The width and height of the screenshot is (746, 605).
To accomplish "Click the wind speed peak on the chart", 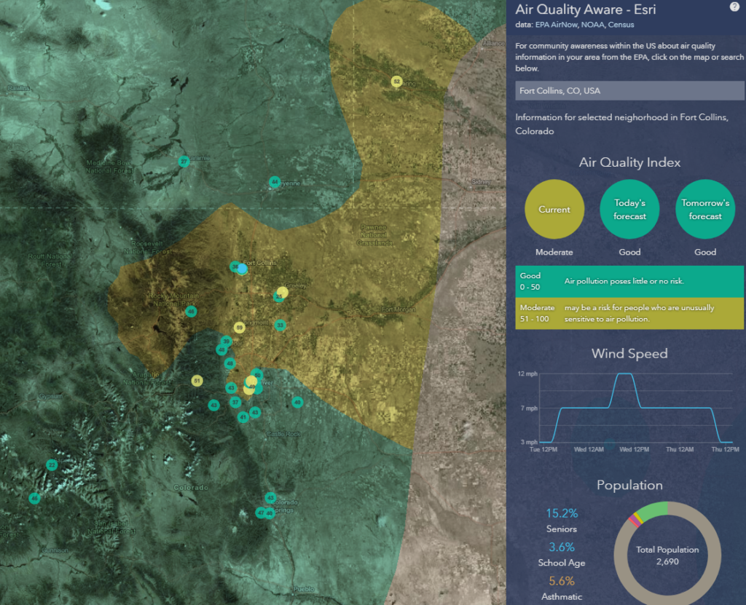I will click(x=624, y=373).
